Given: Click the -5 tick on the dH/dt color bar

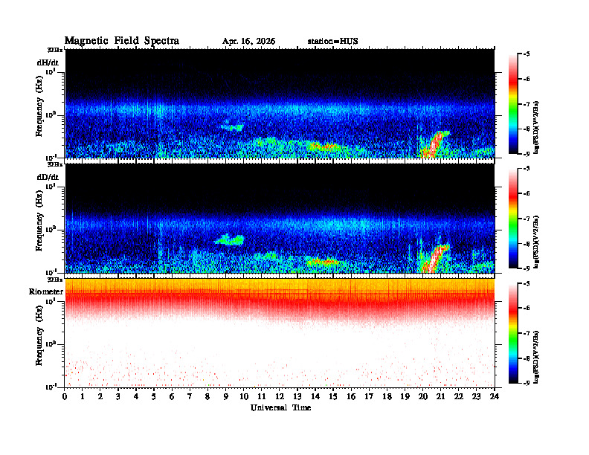Looking at the screenshot, I should pyautogui.click(x=527, y=54).
